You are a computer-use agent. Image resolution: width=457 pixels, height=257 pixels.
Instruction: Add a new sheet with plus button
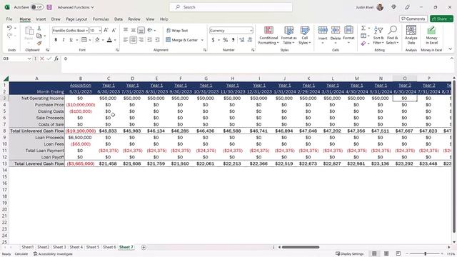[144, 247]
